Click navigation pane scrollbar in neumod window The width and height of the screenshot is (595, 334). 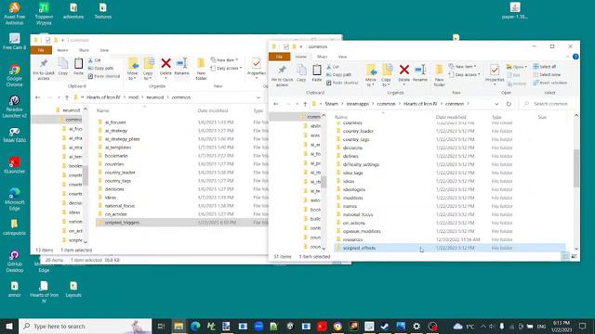[86, 175]
